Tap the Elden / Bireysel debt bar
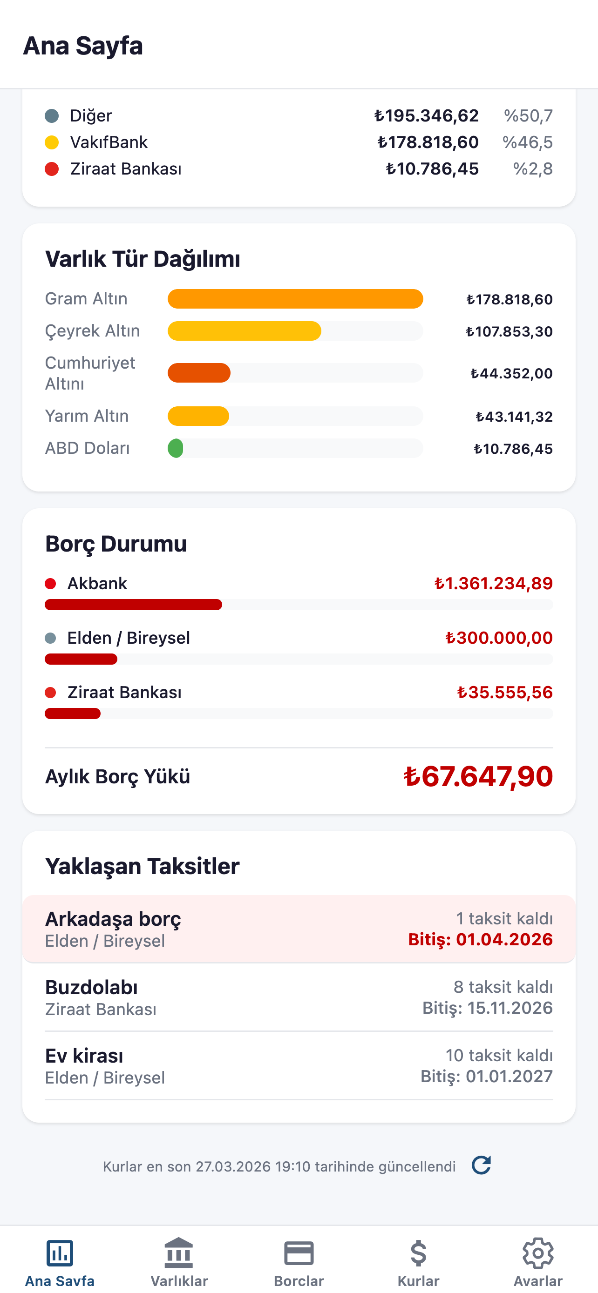The image size is (598, 1293). pyautogui.click(x=82, y=659)
